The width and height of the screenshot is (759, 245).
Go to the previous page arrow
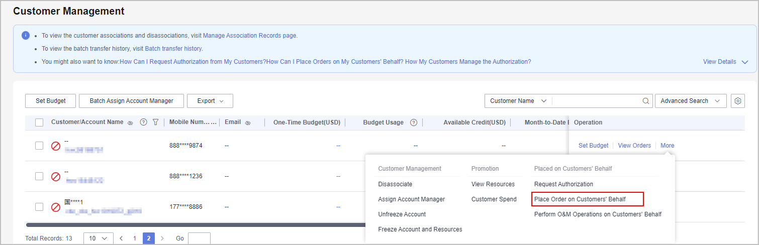tap(121, 238)
